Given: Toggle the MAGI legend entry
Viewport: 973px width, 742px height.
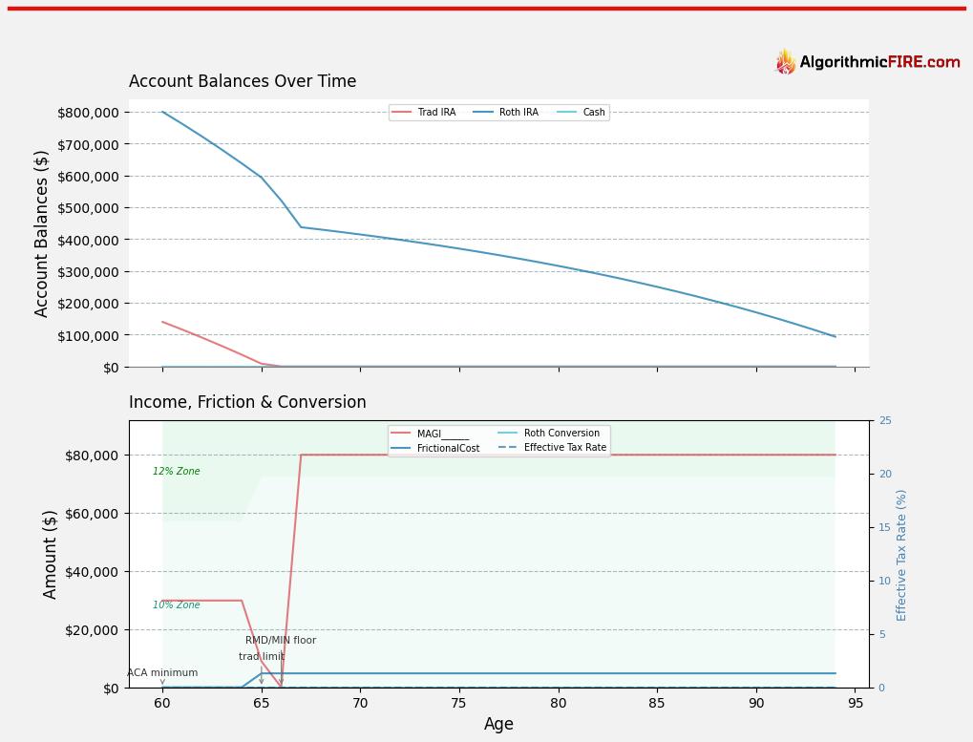Looking at the screenshot, I should (x=441, y=434).
